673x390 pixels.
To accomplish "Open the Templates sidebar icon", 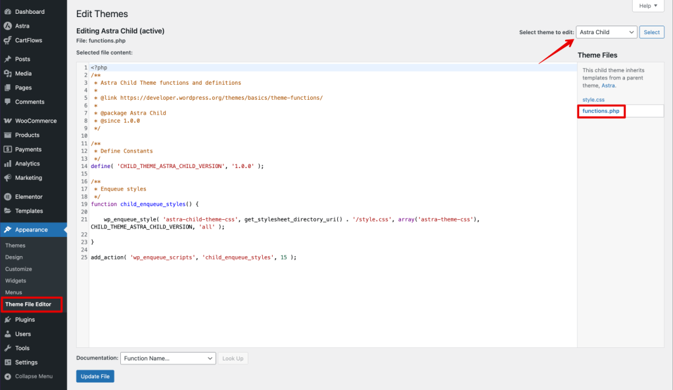I will click(x=11, y=211).
